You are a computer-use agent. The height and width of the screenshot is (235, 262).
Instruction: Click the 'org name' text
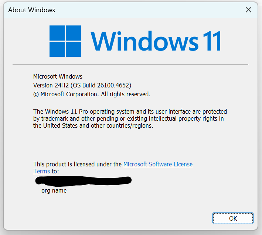pyautogui.click(x=54, y=191)
